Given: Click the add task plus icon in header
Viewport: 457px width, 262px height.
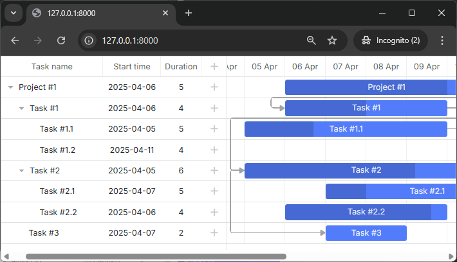Looking at the screenshot, I should click(214, 67).
